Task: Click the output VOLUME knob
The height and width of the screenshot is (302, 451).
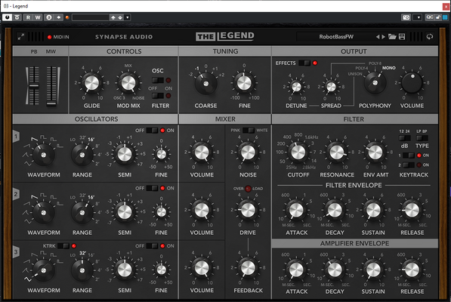Action: pyautogui.click(x=412, y=83)
